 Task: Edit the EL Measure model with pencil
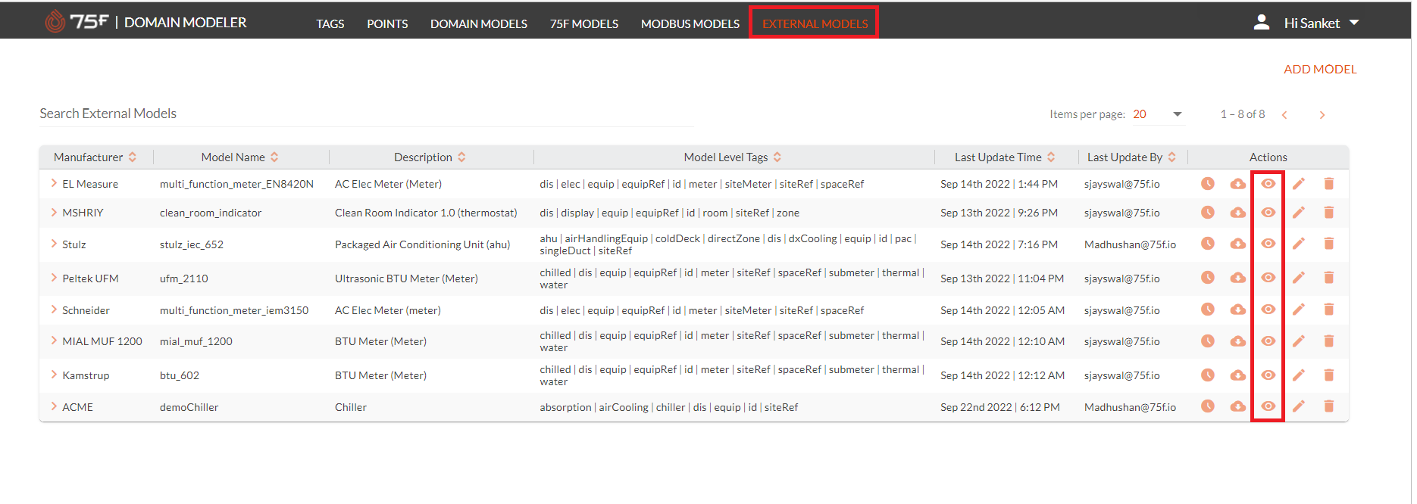pyautogui.click(x=1299, y=184)
